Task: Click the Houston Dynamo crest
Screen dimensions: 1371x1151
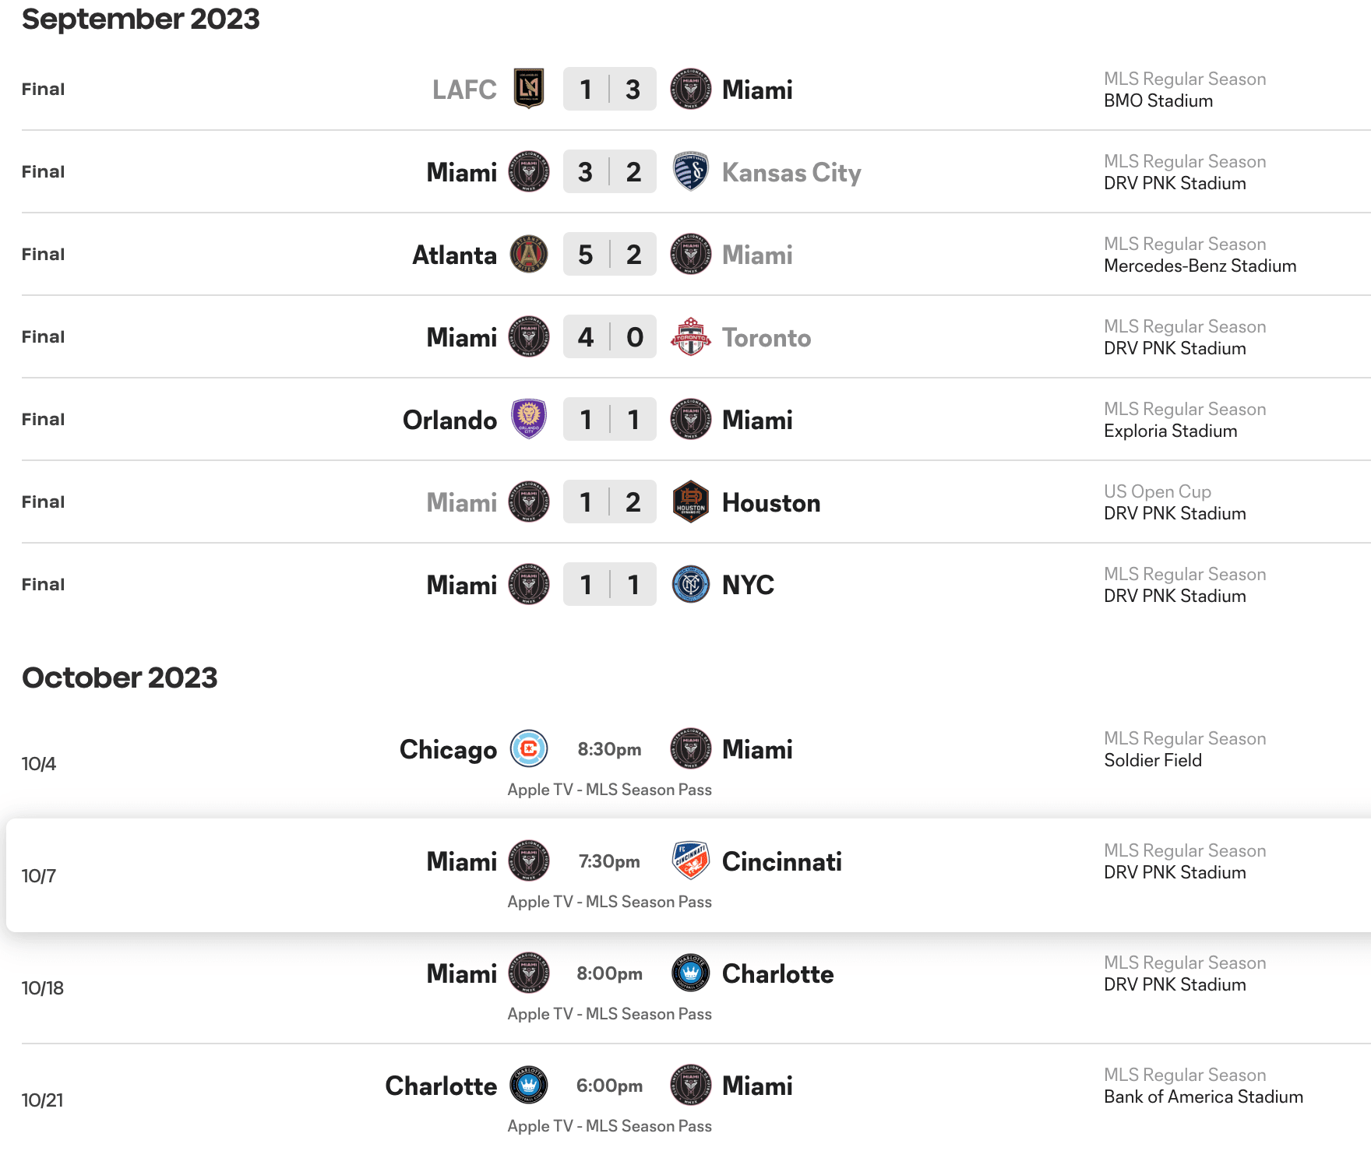Action: tap(690, 502)
